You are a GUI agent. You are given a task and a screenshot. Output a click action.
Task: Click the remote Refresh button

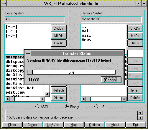[135, 90]
